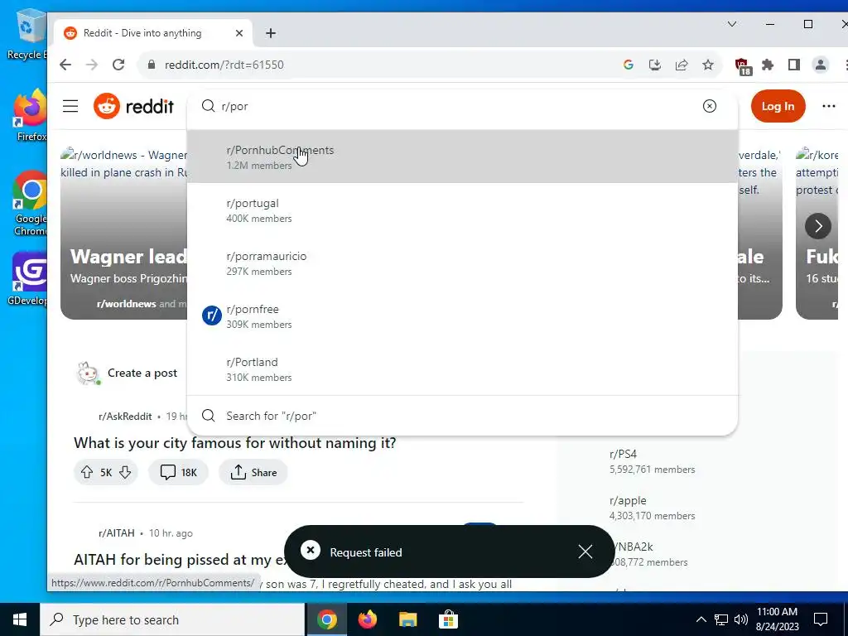Downvote the AskReddit city post

point(125,472)
